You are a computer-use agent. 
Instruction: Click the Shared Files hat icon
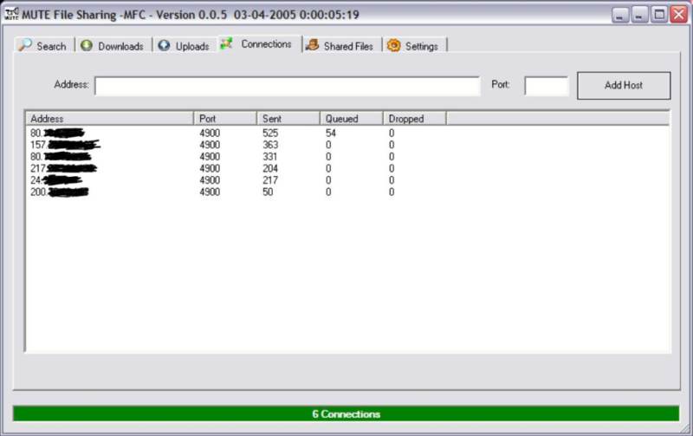pyautogui.click(x=313, y=45)
